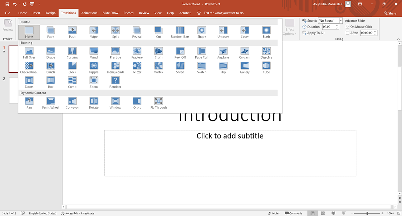This screenshot has height=216, width=402.
Task: Click the zoom slider handle
Action: [x=367, y=213]
